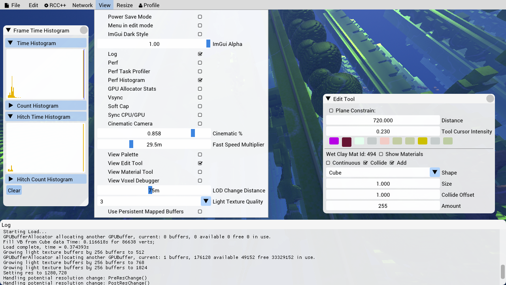Enable ImGui Dark Style
Viewport: 506px width, 285px height.
point(200,34)
